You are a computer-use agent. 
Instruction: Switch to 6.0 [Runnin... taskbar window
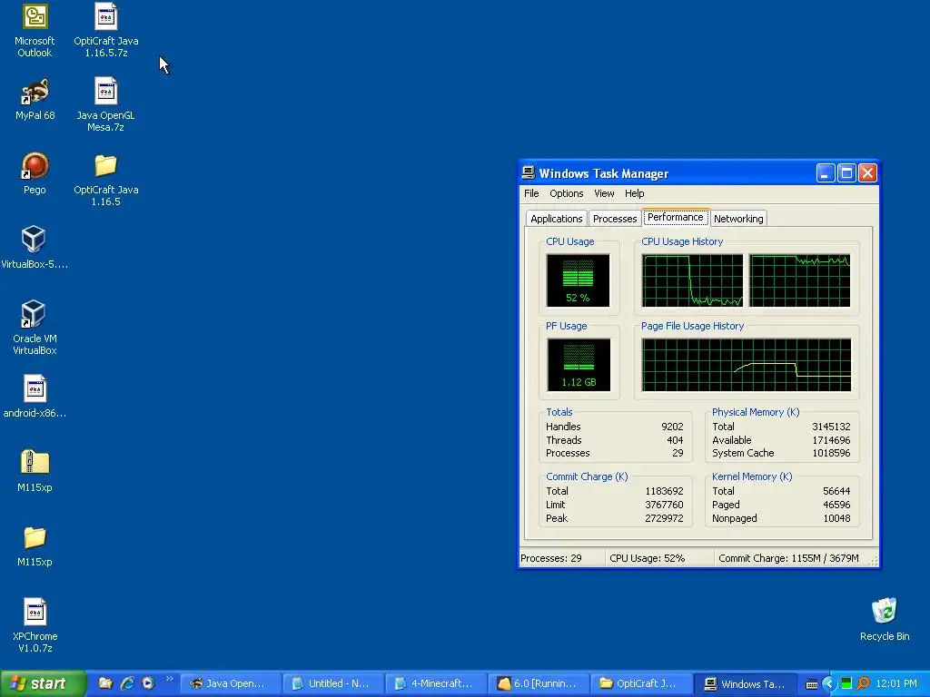(x=539, y=683)
